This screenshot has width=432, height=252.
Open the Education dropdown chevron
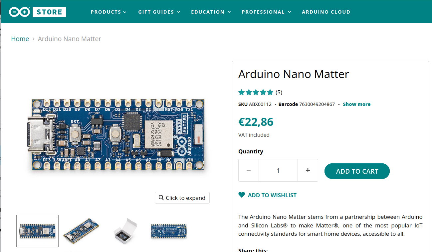point(229,12)
